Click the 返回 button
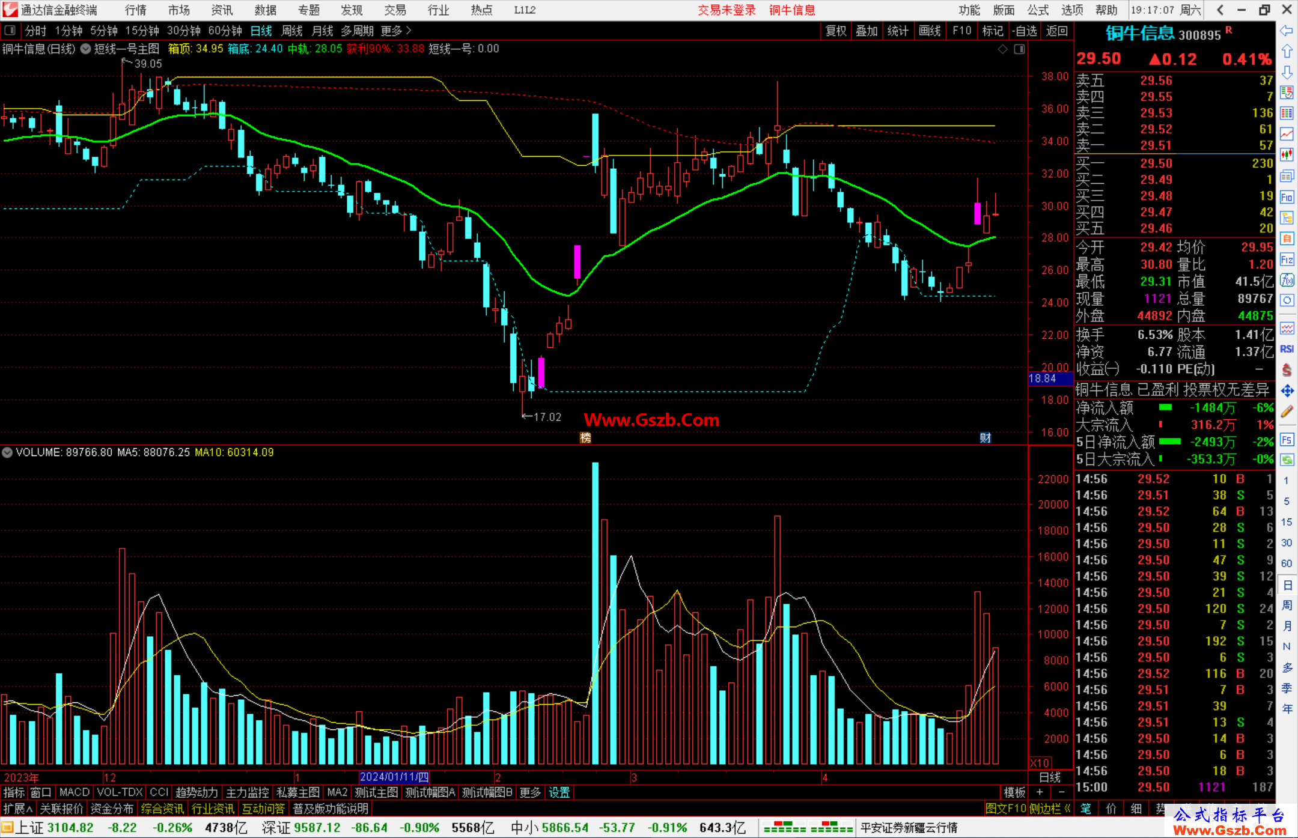 coord(1057,31)
